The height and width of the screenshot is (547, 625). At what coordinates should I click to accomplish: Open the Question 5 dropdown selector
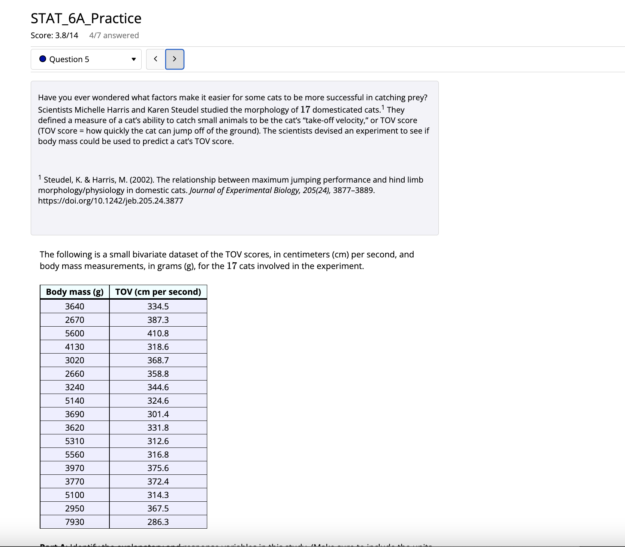click(x=86, y=59)
